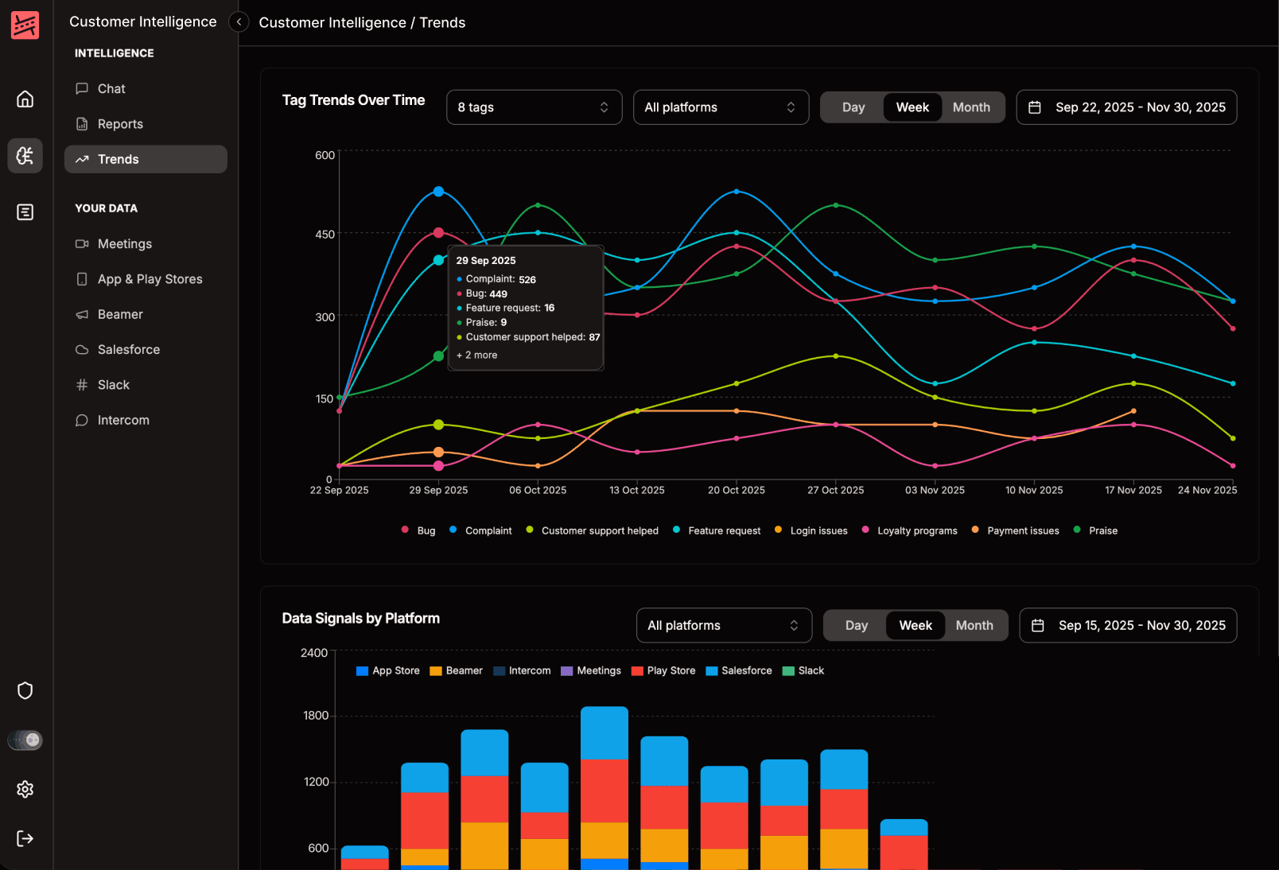The image size is (1279, 870).
Task: Click the red app logo
Action: (25, 25)
